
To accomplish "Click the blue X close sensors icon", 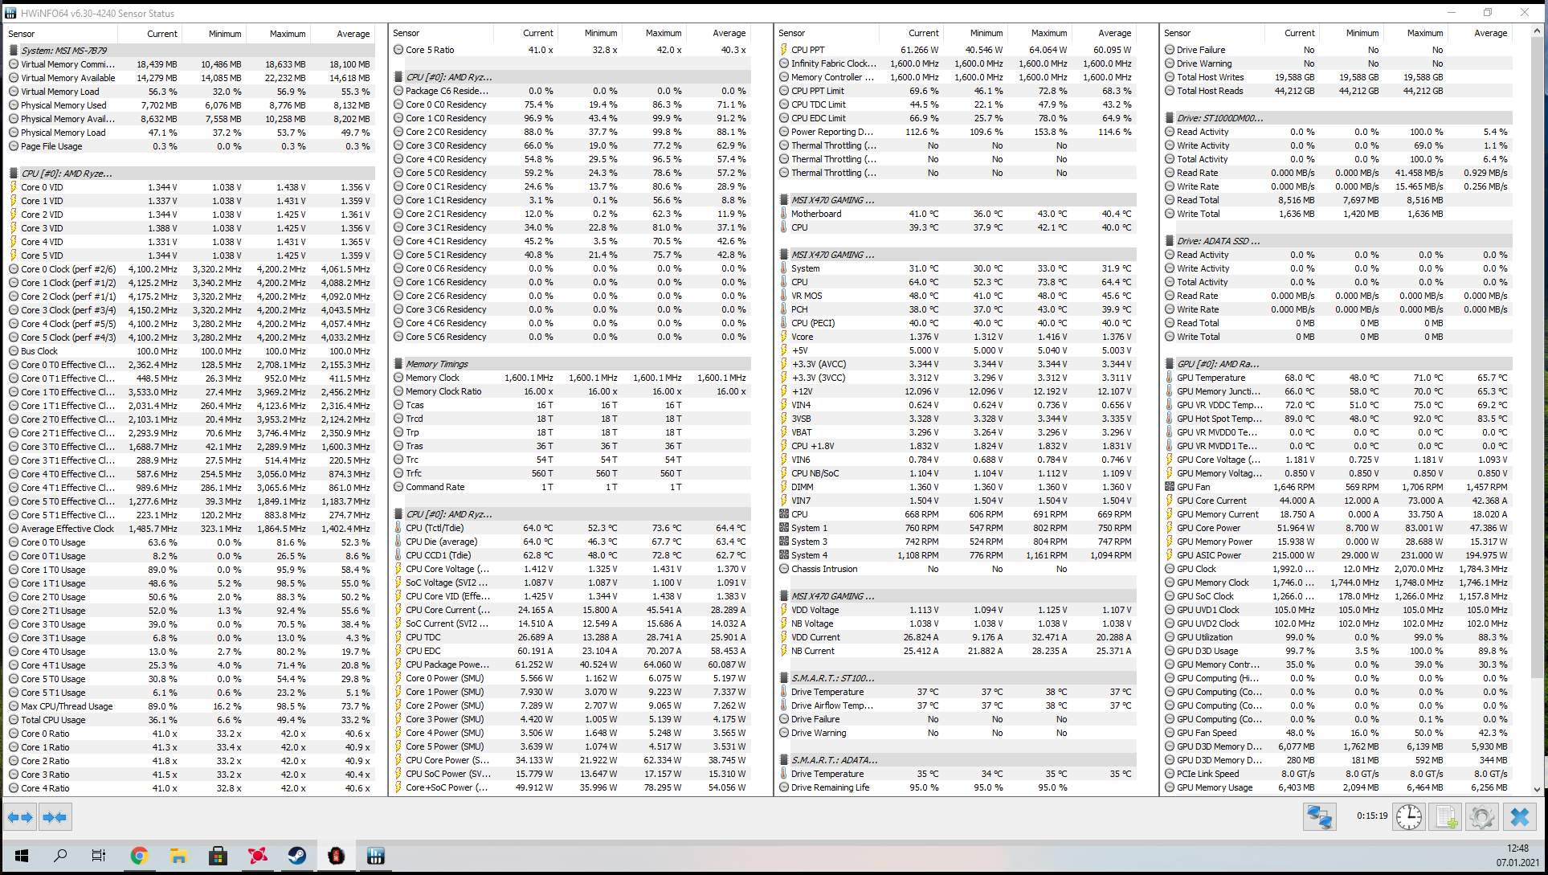I will click(x=1519, y=817).
